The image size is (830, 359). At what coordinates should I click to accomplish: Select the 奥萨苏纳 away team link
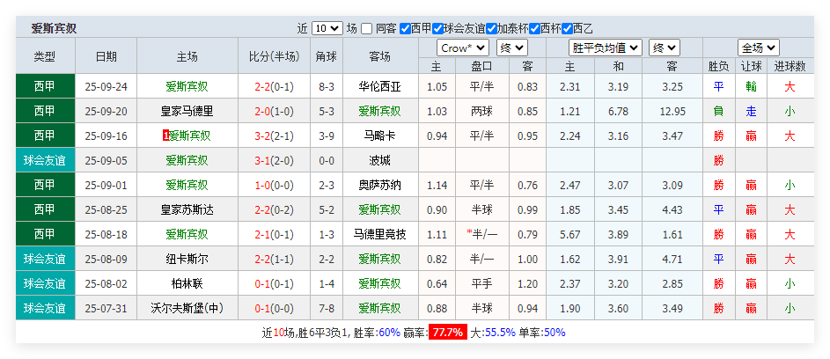pos(379,185)
